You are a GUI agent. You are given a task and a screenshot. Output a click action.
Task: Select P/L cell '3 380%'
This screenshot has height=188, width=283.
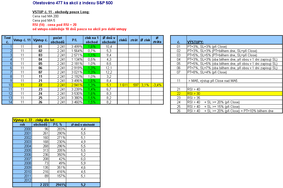pos(75,98)
